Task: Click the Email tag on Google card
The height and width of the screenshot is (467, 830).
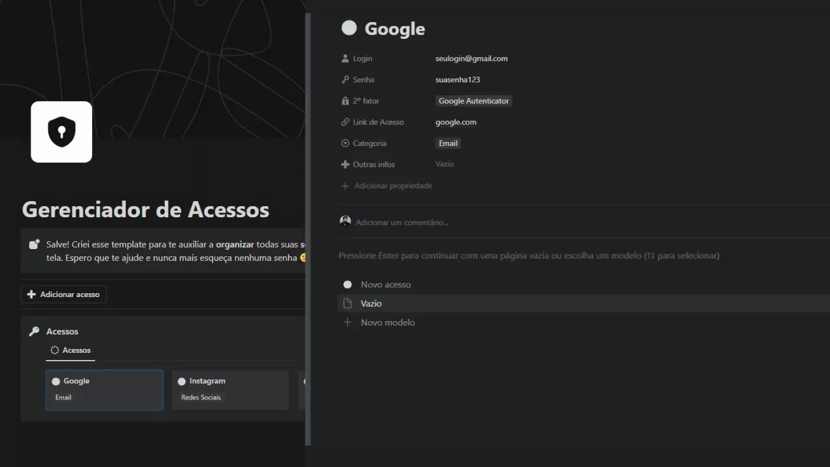Action: (x=64, y=397)
